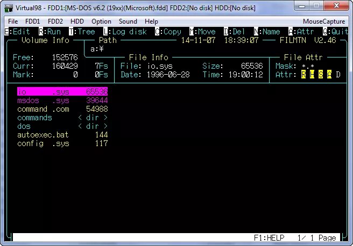Select the M:Move command

(202, 32)
